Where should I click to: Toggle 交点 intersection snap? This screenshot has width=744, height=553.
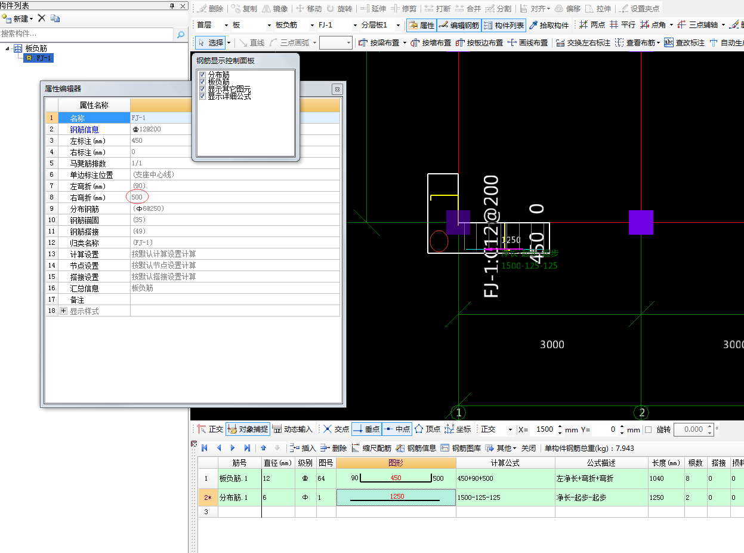[x=336, y=429]
